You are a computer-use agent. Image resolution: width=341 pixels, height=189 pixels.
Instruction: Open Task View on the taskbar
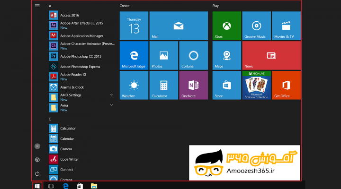[51, 186]
